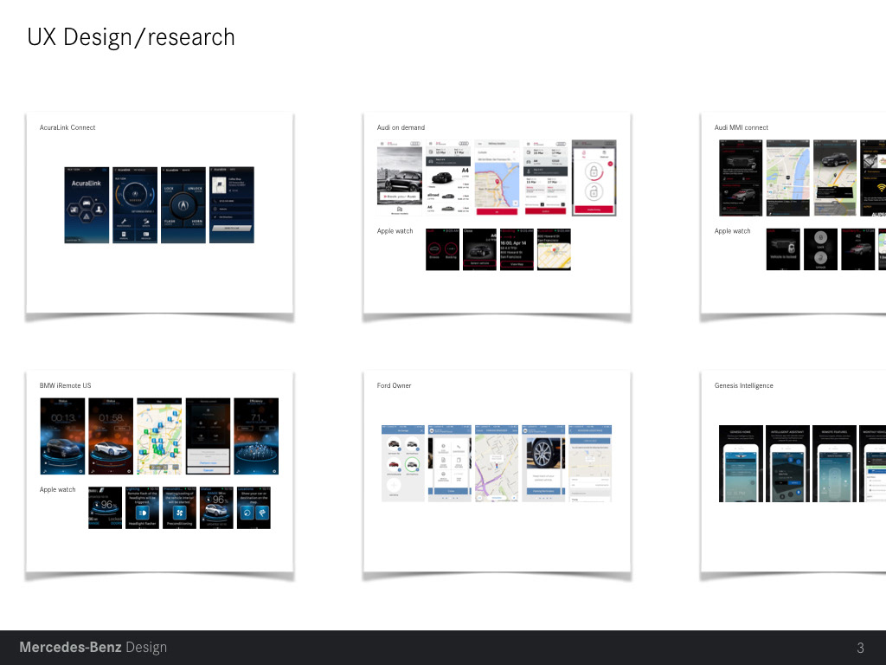Click 'Apple watch' label in Audi MMI connect card
This screenshot has height=665, width=886.
732,231
